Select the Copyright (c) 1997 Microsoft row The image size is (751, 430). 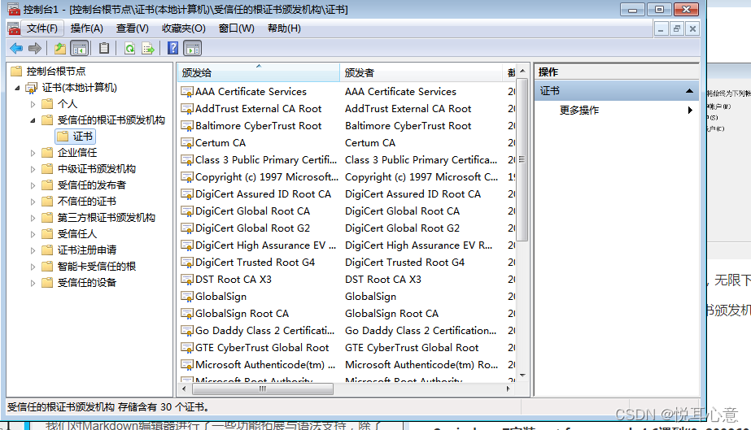(267, 177)
